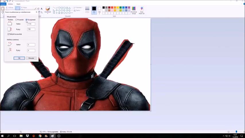Click the Save icon in title bar
This screenshot has width=245, height=138.
4,1
